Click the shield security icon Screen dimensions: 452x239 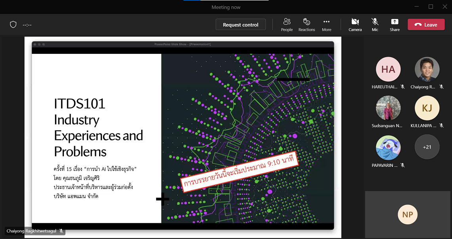[x=13, y=25]
